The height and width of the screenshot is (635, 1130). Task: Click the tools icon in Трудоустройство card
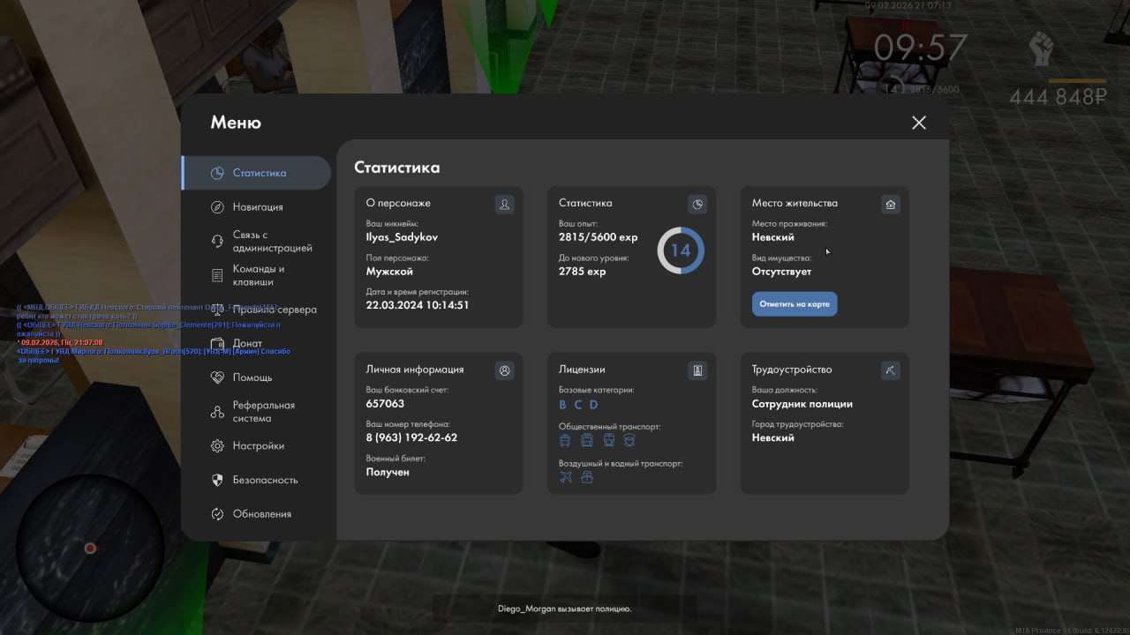coord(890,371)
